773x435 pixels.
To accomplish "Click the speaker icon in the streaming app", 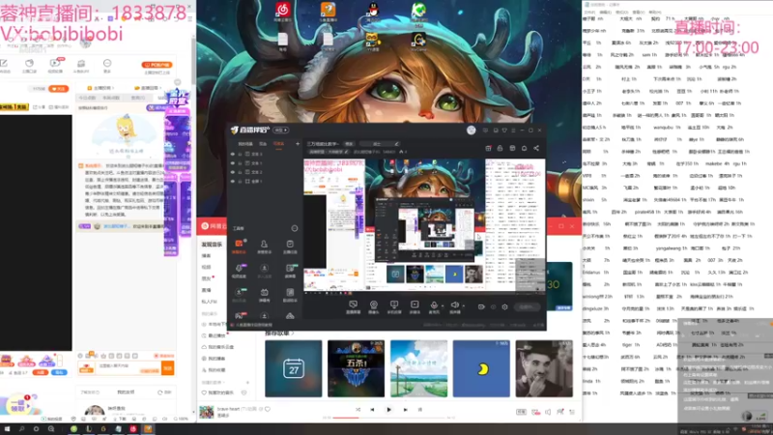I will pyautogui.click(x=454, y=305).
